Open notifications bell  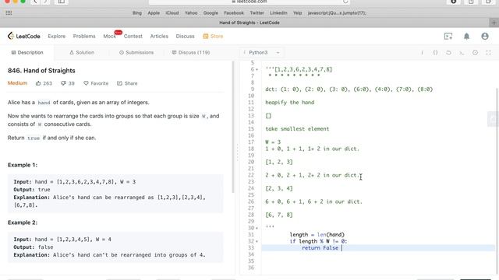tap(466, 37)
